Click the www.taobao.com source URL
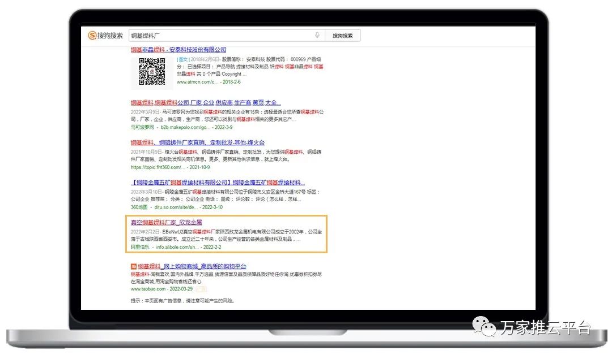Screen dimensions: 612x355 pyautogui.click(x=148, y=289)
